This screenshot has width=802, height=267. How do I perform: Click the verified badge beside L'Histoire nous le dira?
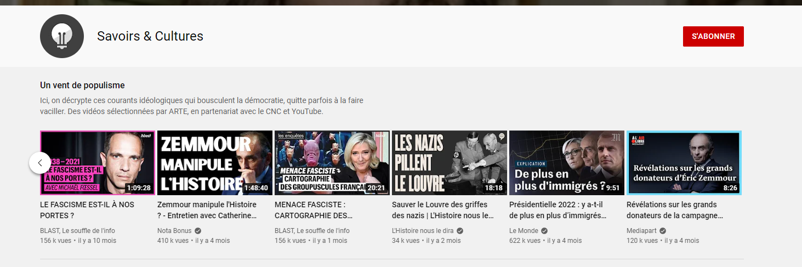tap(460, 231)
